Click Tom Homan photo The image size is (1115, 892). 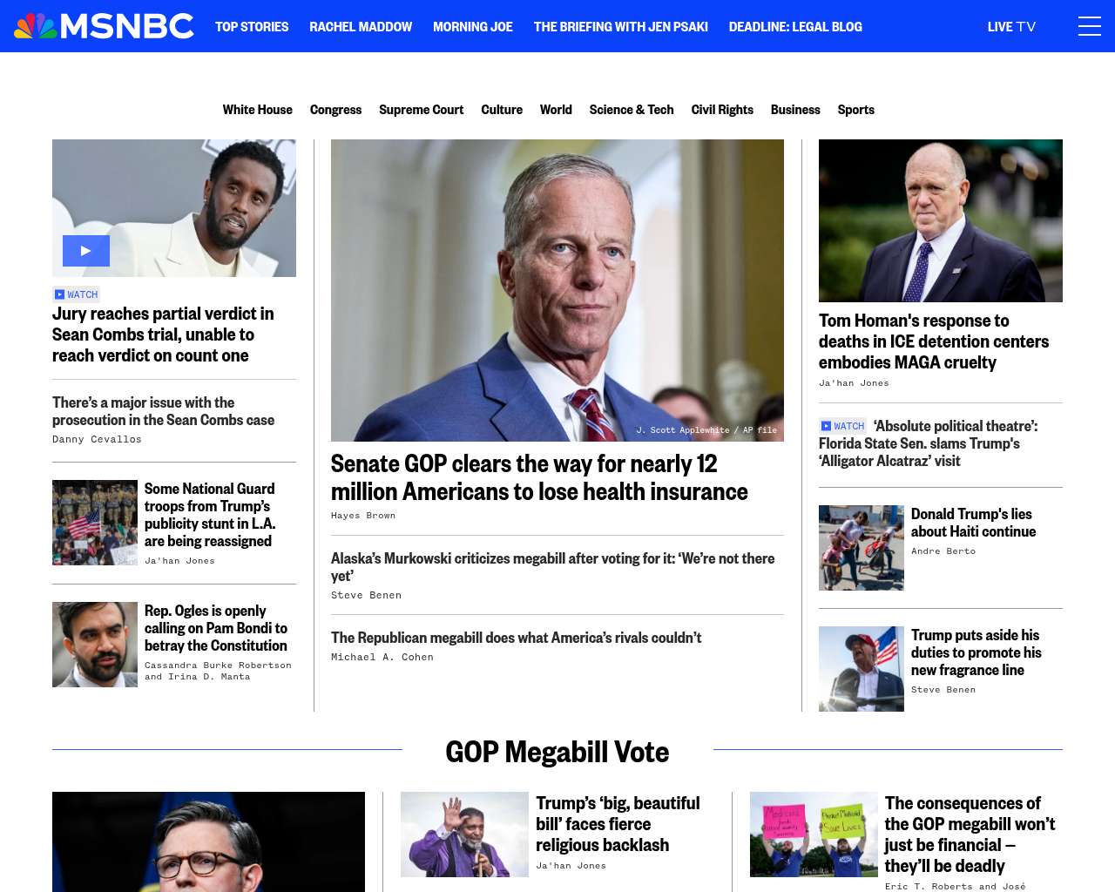[x=941, y=220]
